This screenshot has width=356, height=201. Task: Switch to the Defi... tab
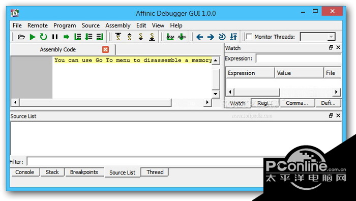328,103
